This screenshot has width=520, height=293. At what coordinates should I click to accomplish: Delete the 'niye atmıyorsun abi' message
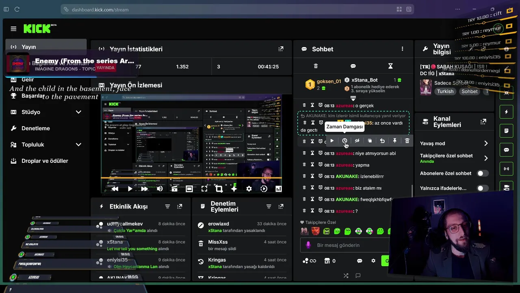(x=304, y=153)
